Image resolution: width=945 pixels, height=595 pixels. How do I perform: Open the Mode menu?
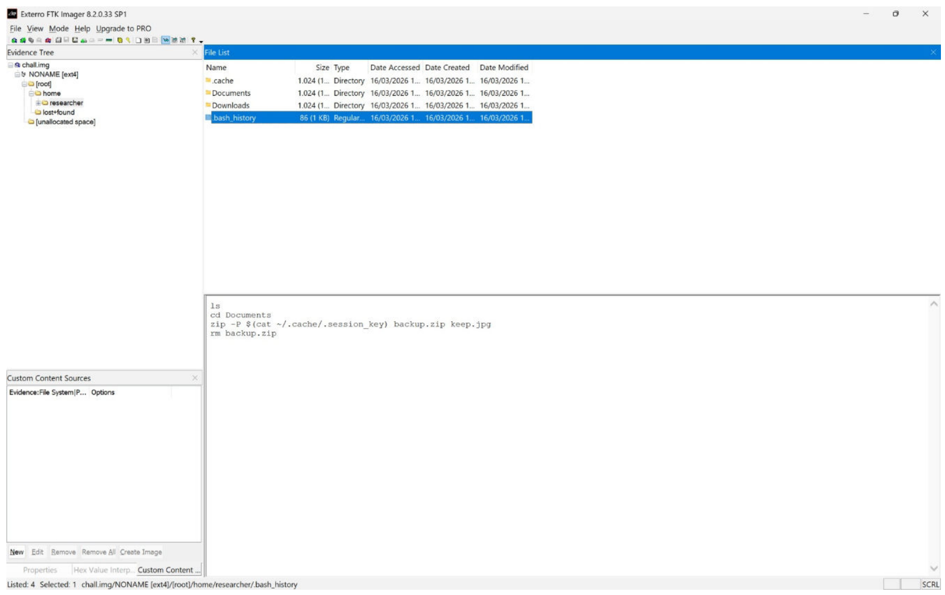(59, 28)
